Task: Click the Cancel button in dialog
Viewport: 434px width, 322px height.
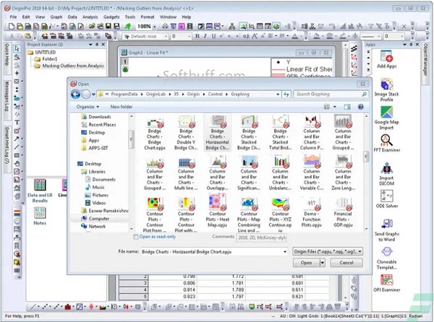Action: (x=346, y=263)
